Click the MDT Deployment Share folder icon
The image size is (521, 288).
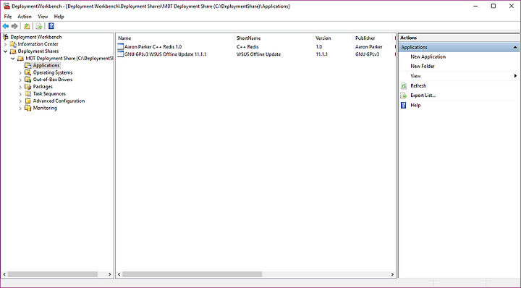[20, 58]
